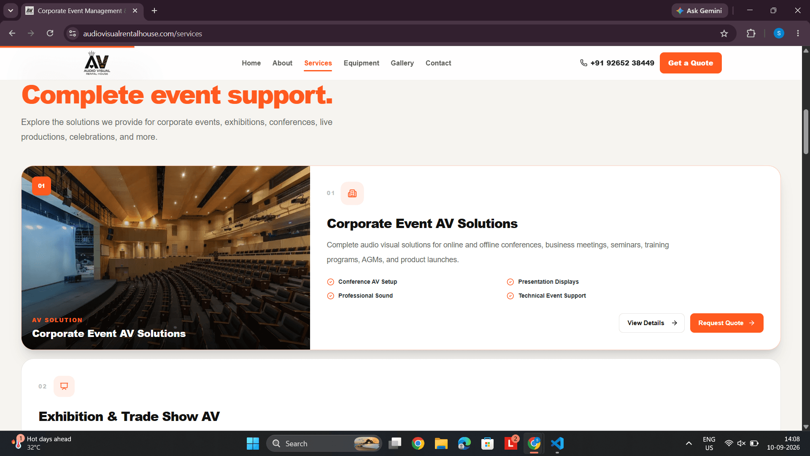Viewport: 810px width, 456px height.
Task: Open the About page from navigation
Action: pyautogui.click(x=282, y=63)
